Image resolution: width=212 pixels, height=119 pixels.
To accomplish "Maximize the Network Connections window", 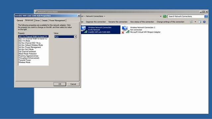I will (204, 12).
